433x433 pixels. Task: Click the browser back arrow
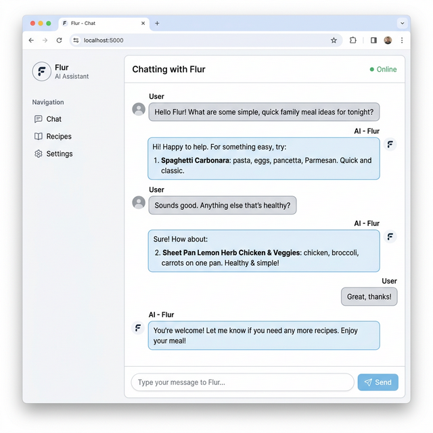[x=31, y=41]
